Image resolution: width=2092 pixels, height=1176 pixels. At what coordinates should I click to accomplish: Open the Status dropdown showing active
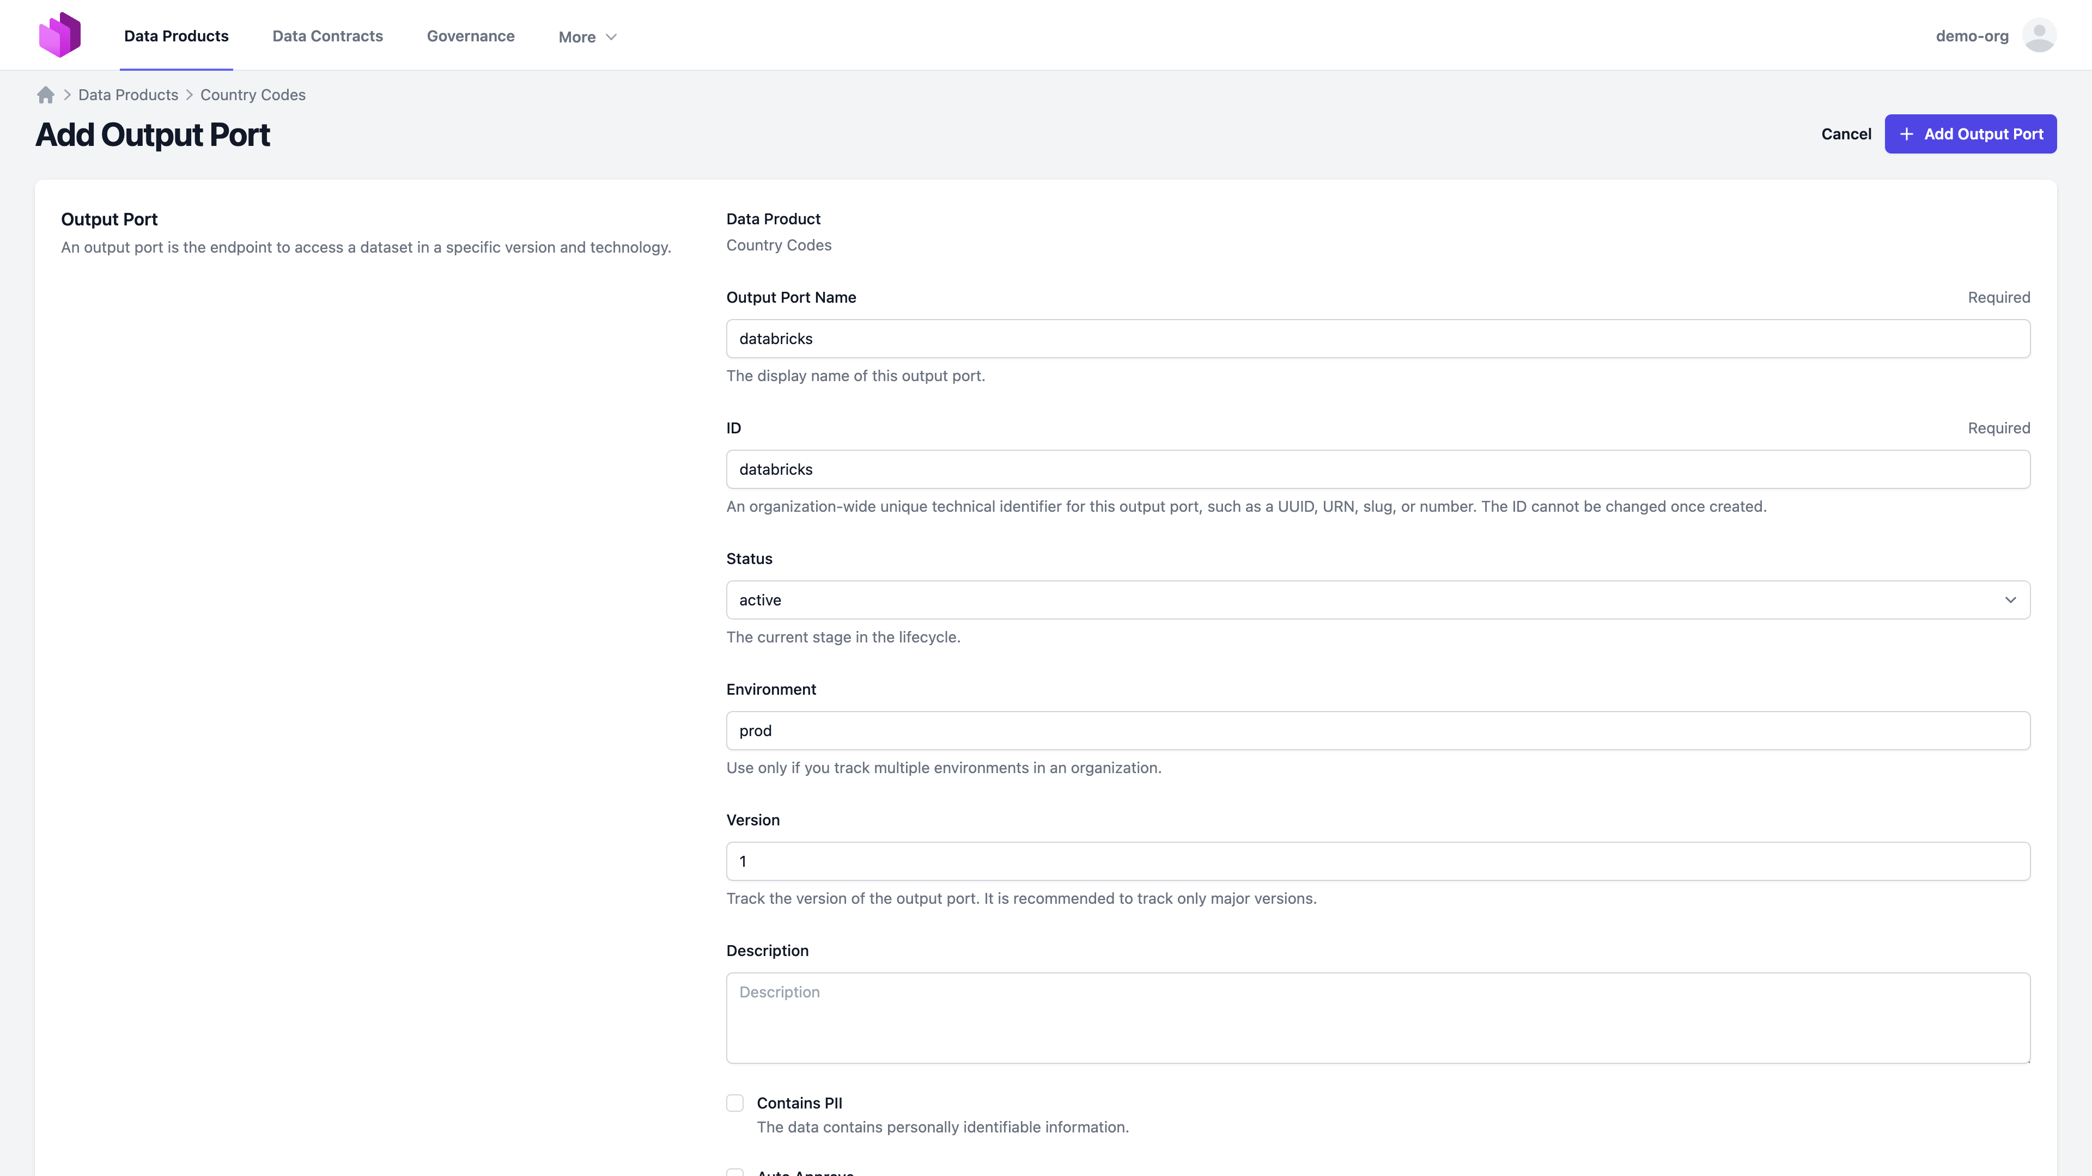(x=1377, y=600)
